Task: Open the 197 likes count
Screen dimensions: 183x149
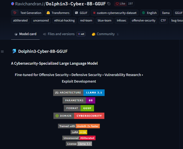Action: click(130, 4)
